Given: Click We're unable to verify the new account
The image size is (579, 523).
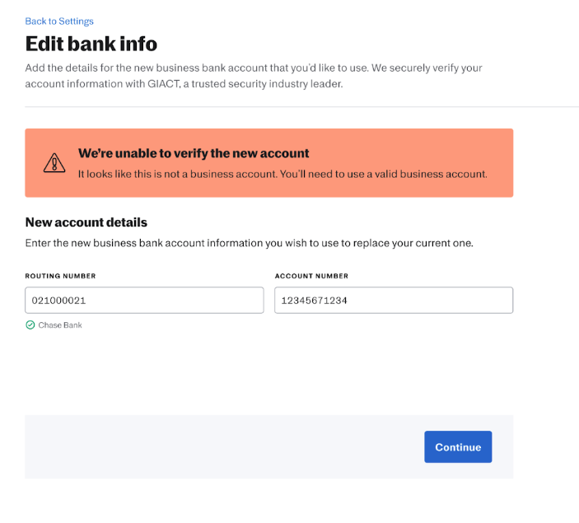Looking at the screenshot, I should click(x=194, y=153).
